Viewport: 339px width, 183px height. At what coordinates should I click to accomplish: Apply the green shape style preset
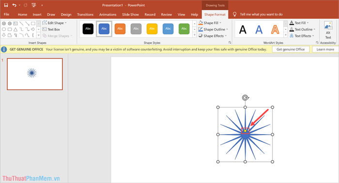[x=184, y=29]
